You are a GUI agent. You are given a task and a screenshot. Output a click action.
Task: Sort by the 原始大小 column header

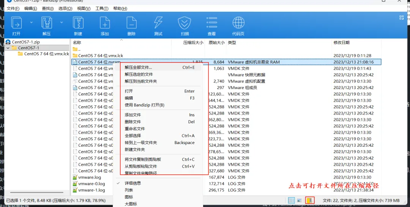point(216,42)
